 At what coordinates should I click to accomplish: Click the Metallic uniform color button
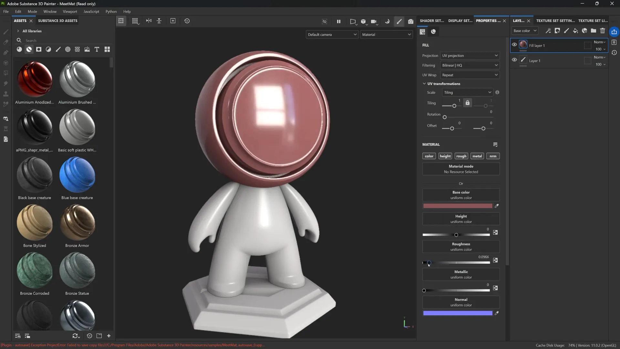(461, 274)
